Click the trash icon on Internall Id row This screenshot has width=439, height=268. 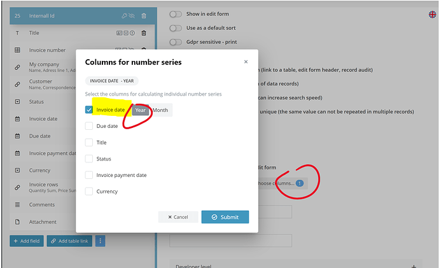click(x=144, y=16)
